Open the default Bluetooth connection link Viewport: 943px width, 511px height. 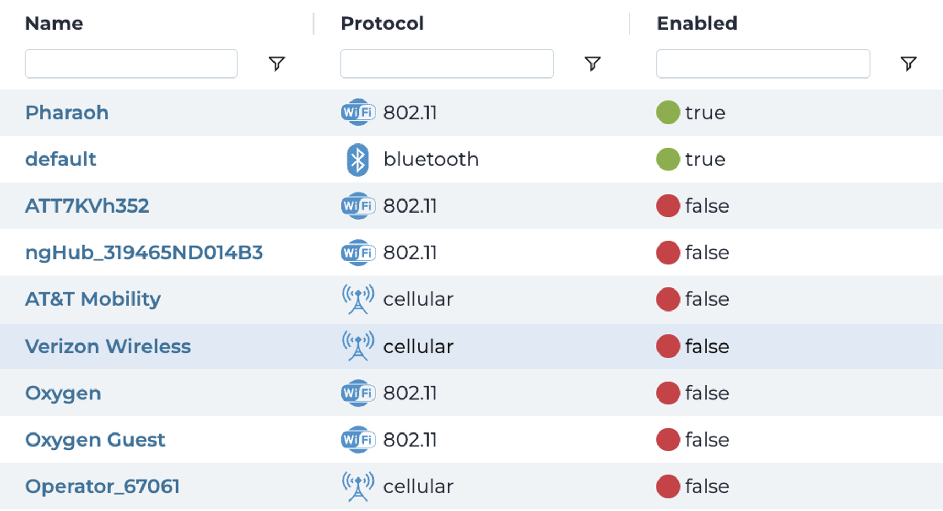pyautogui.click(x=61, y=159)
